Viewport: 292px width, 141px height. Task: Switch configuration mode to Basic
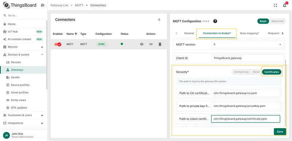(x=263, y=21)
